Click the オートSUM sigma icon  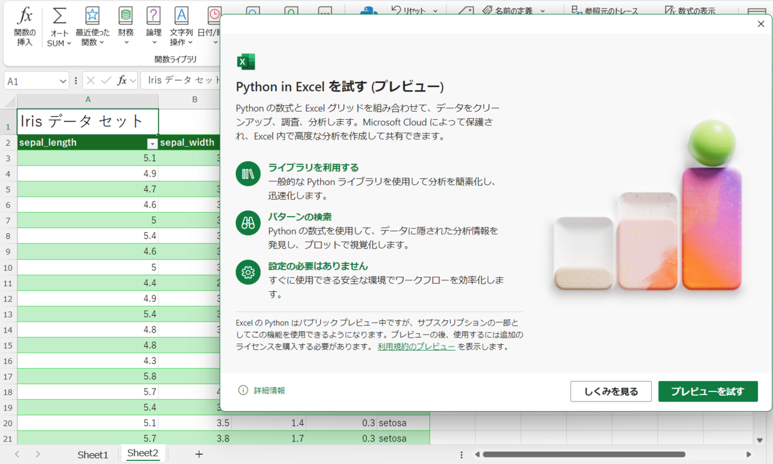59,16
